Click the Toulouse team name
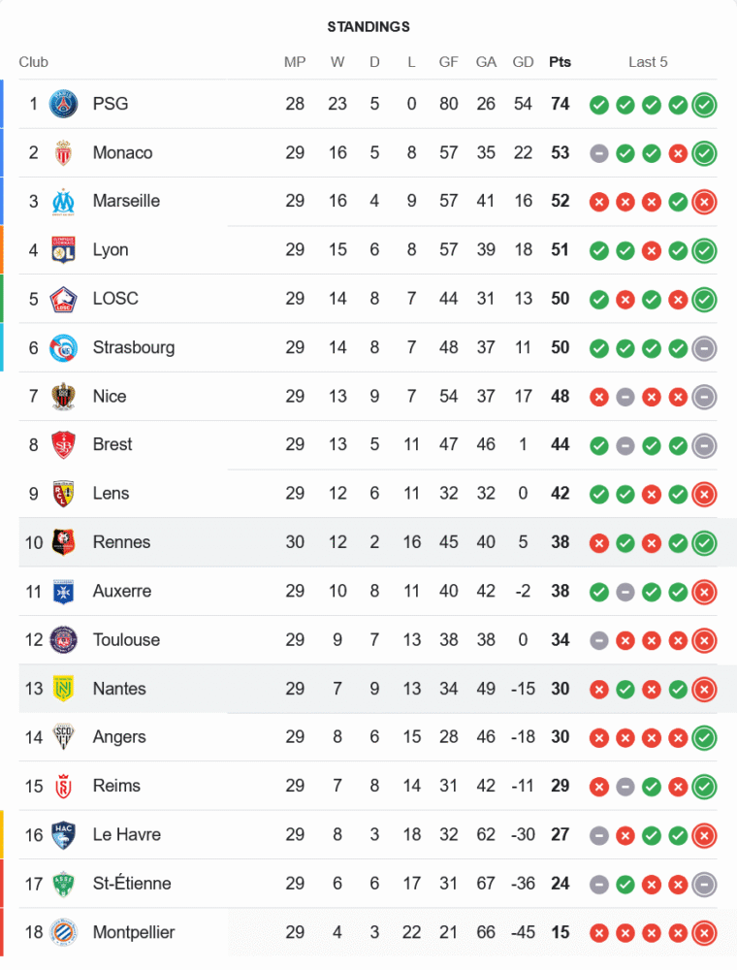This screenshot has width=737, height=970. pyautogui.click(x=126, y=639)
